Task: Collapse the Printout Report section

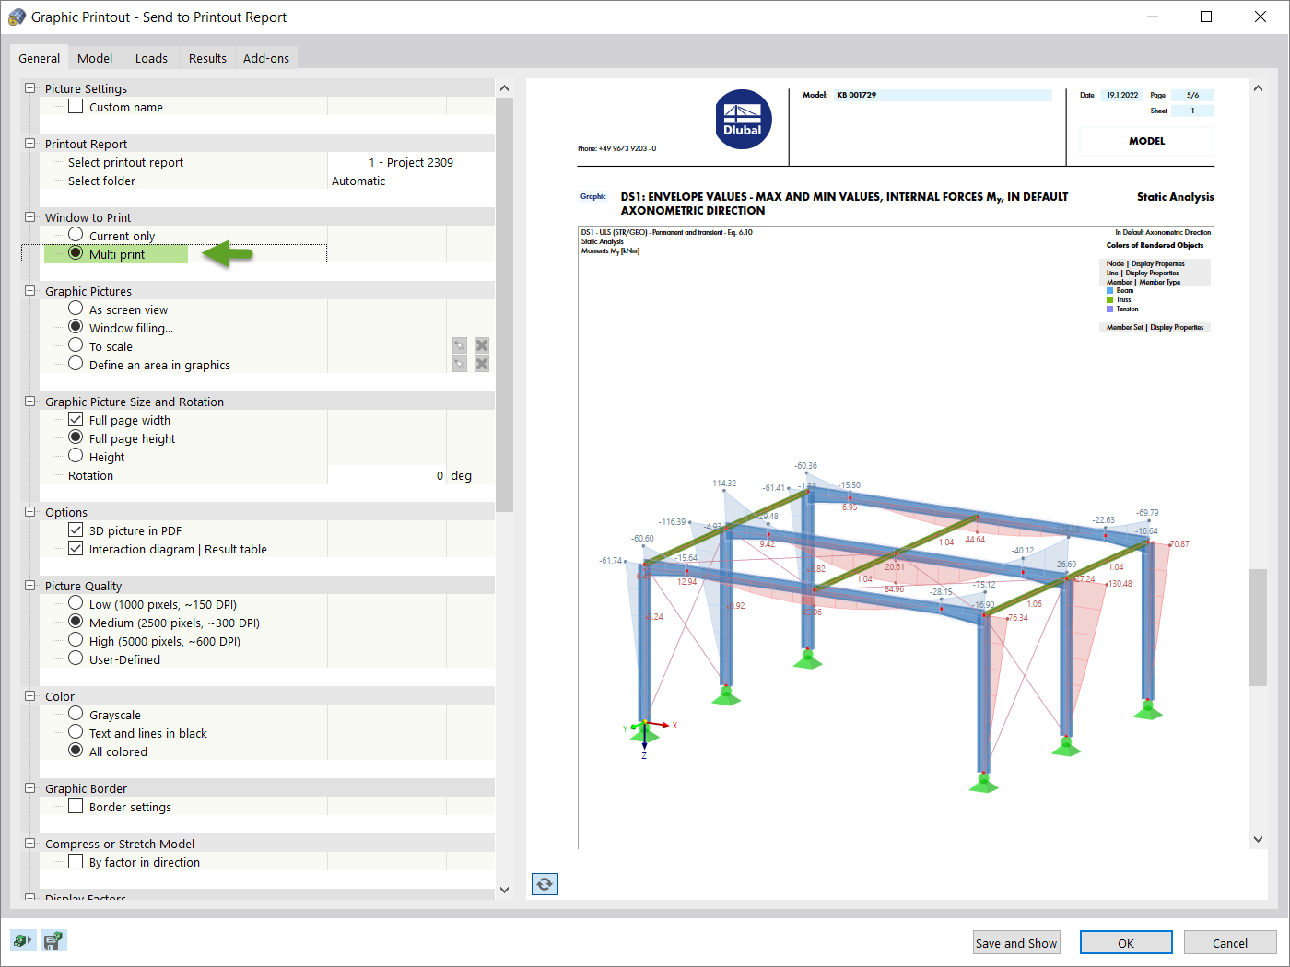Action: coord(29,144)
